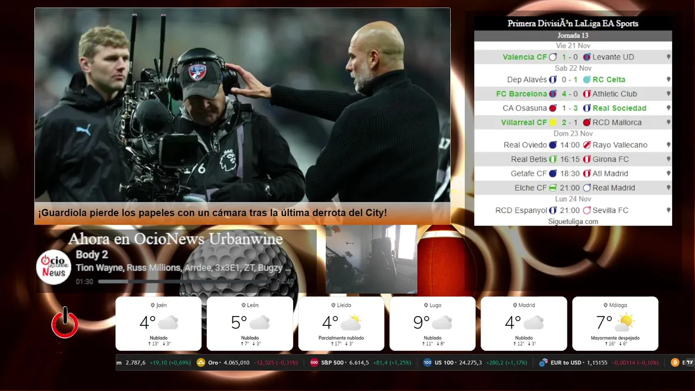The width and height of the screenshot is (695, 391).
Task: Click the 'RCD Mallorca' team name
Action: point(617,123)
